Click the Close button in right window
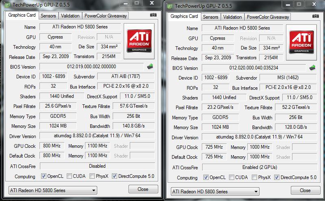 pyautogui.click(x=305, y=190)
